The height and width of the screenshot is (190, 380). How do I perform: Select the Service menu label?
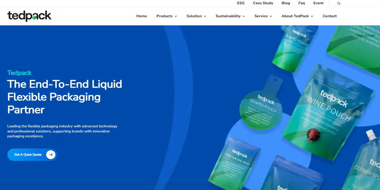tap(261, 16)
